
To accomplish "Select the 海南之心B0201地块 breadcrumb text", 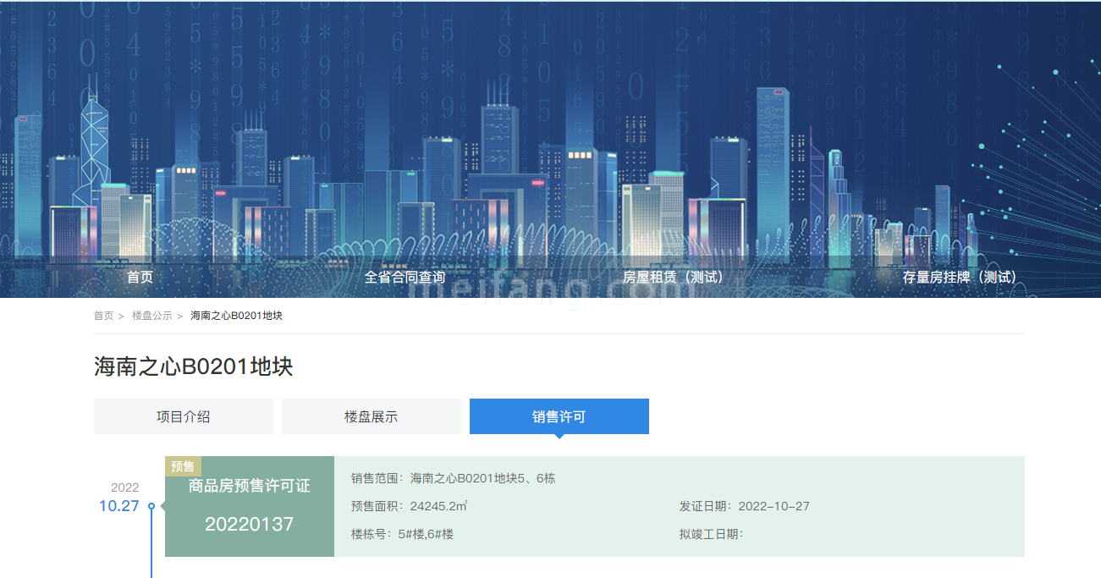I will click(x=236, y=316).
